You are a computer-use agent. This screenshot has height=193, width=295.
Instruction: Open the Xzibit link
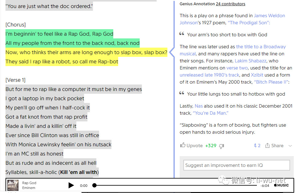coord(257,75)
